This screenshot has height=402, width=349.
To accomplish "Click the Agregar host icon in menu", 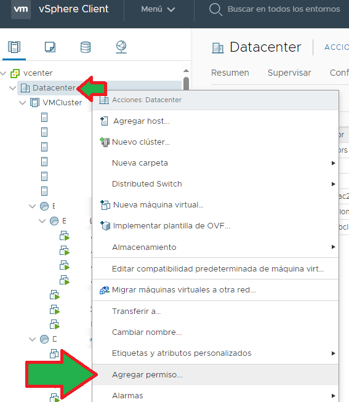I will click(104, 121).
